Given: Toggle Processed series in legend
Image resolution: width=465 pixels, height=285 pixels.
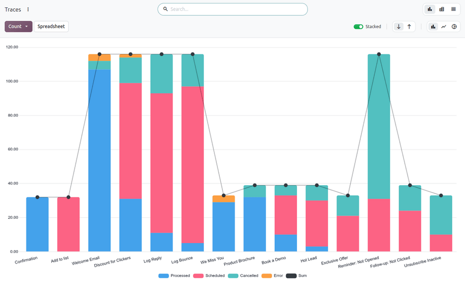Looking at the screenshot, I should [x=174, y=276].
